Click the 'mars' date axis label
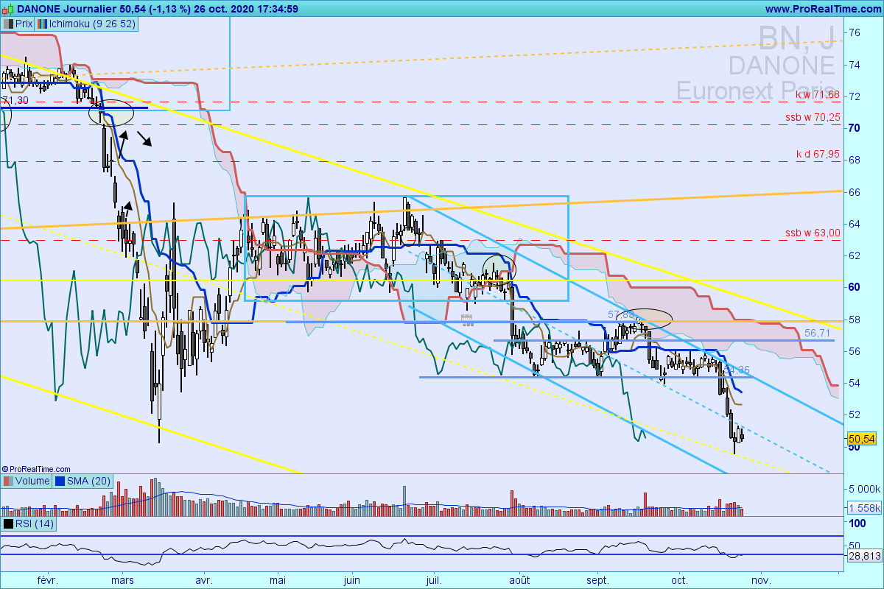The image size is (884, 589). tap(122, 580)
